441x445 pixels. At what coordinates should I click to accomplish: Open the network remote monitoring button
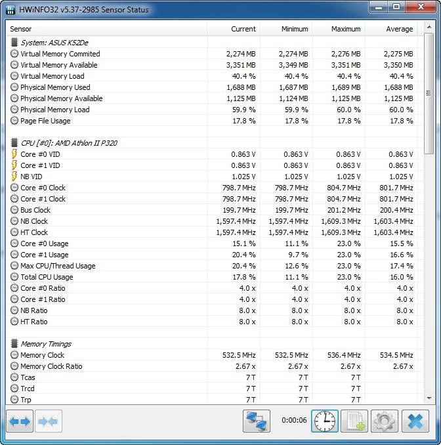coord(257,421)
